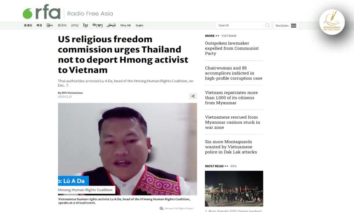Screen dimensions: 354x212
Task: Click the Isra News Agency round logo
Action: (332, 22)
